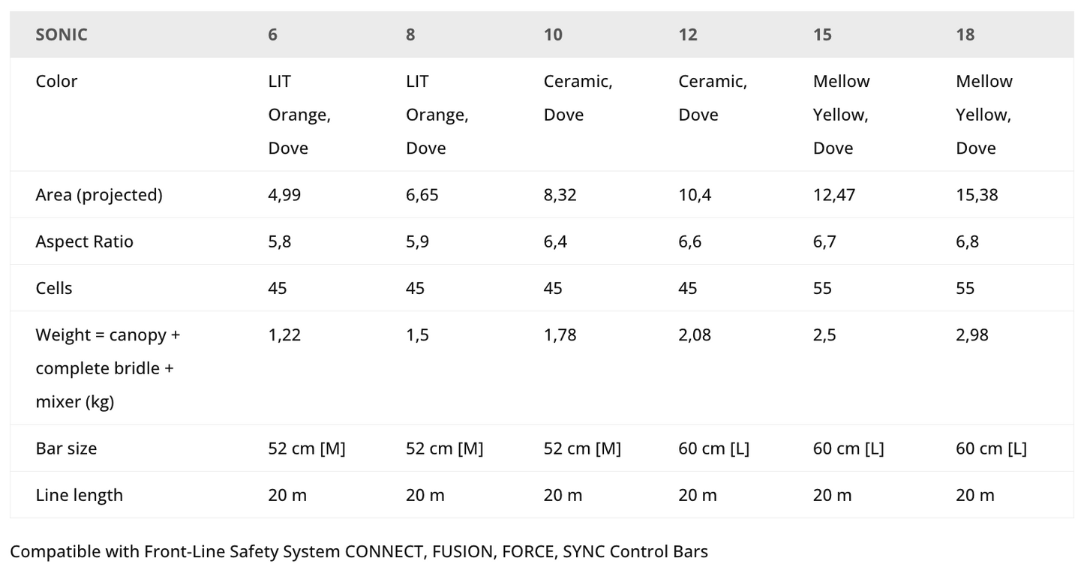Viewport: 1084px width, 588px height.
Task: Click the aspect ratio value 6,4
Action: tap(555, 241)
